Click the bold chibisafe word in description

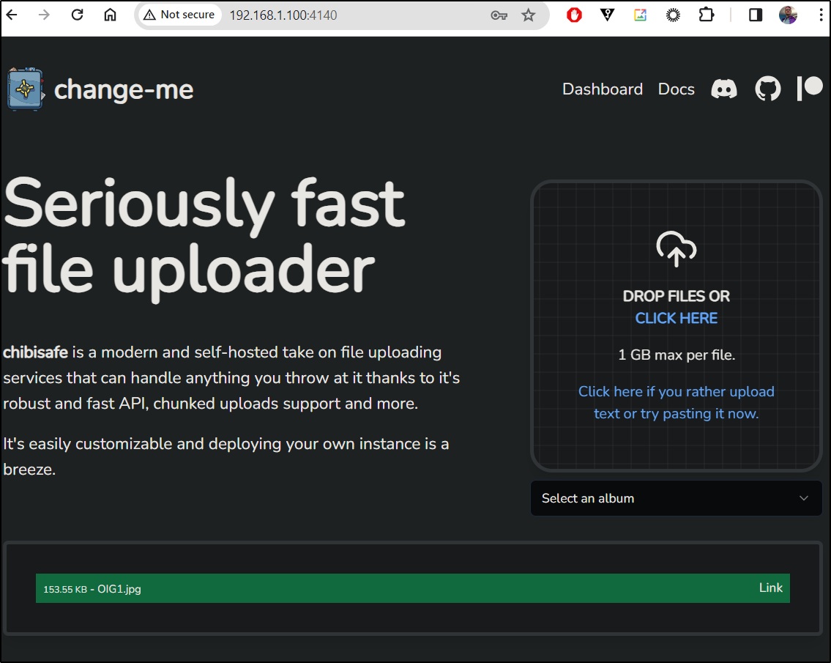(x=35, y=352)
